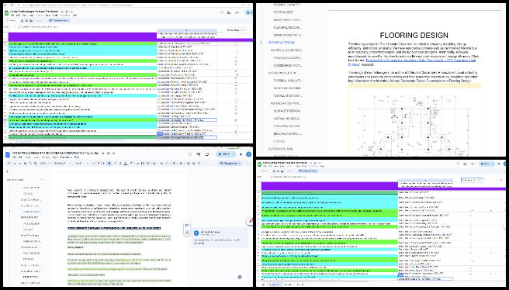Open Extensions menu in Food Procurement doc
The height and width of the screenshot is (290, 509).
tap(65, 157)
